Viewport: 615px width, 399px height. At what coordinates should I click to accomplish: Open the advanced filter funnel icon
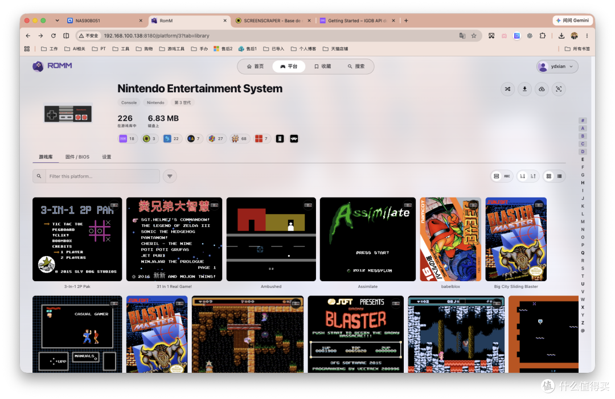(x=170, y=176)
